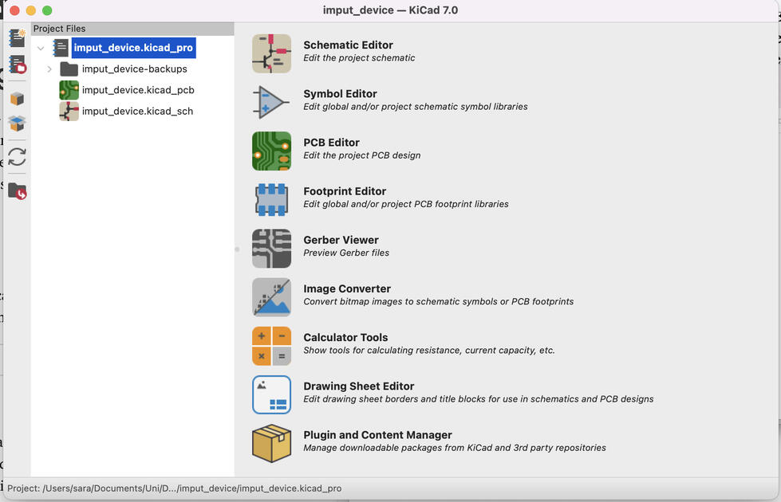Click the Project Files panel header
Image resolution: width=781 pixels, height=502 pixels.
click(132, 29)
